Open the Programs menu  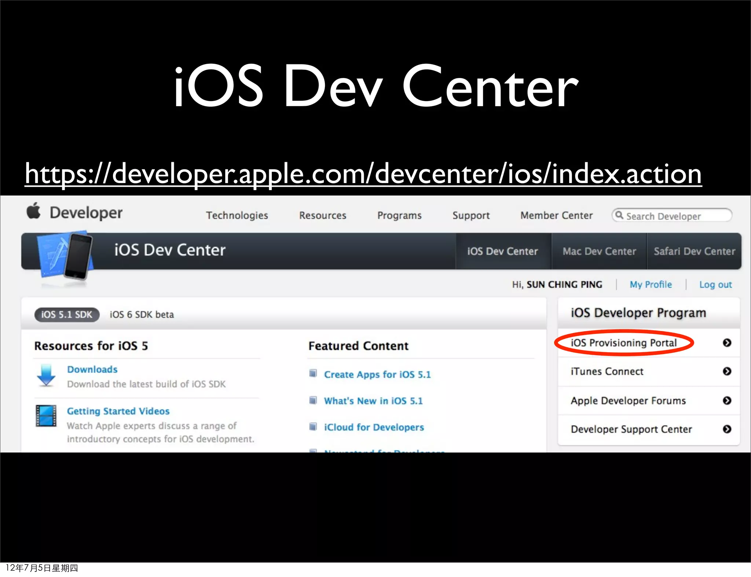coord(399,216)
